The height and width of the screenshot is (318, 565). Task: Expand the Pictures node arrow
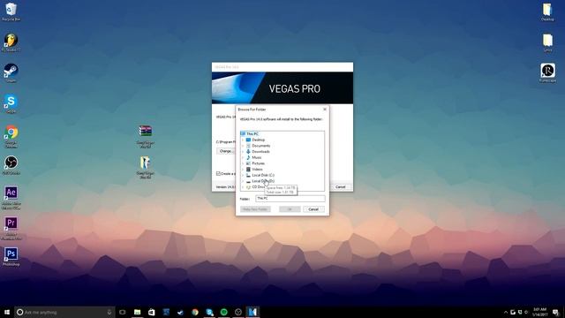pos(243,163)
